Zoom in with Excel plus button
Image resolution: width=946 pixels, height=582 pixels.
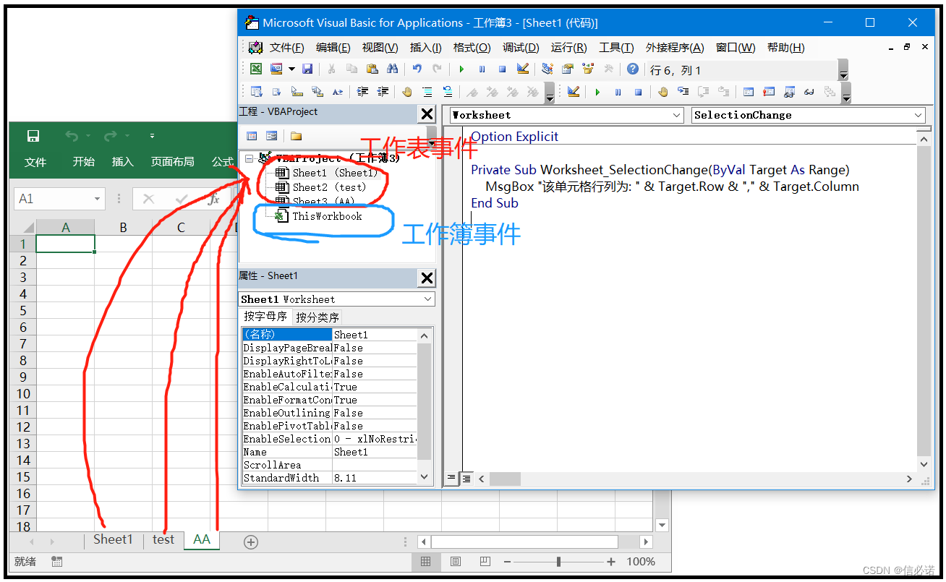(611, 562)
